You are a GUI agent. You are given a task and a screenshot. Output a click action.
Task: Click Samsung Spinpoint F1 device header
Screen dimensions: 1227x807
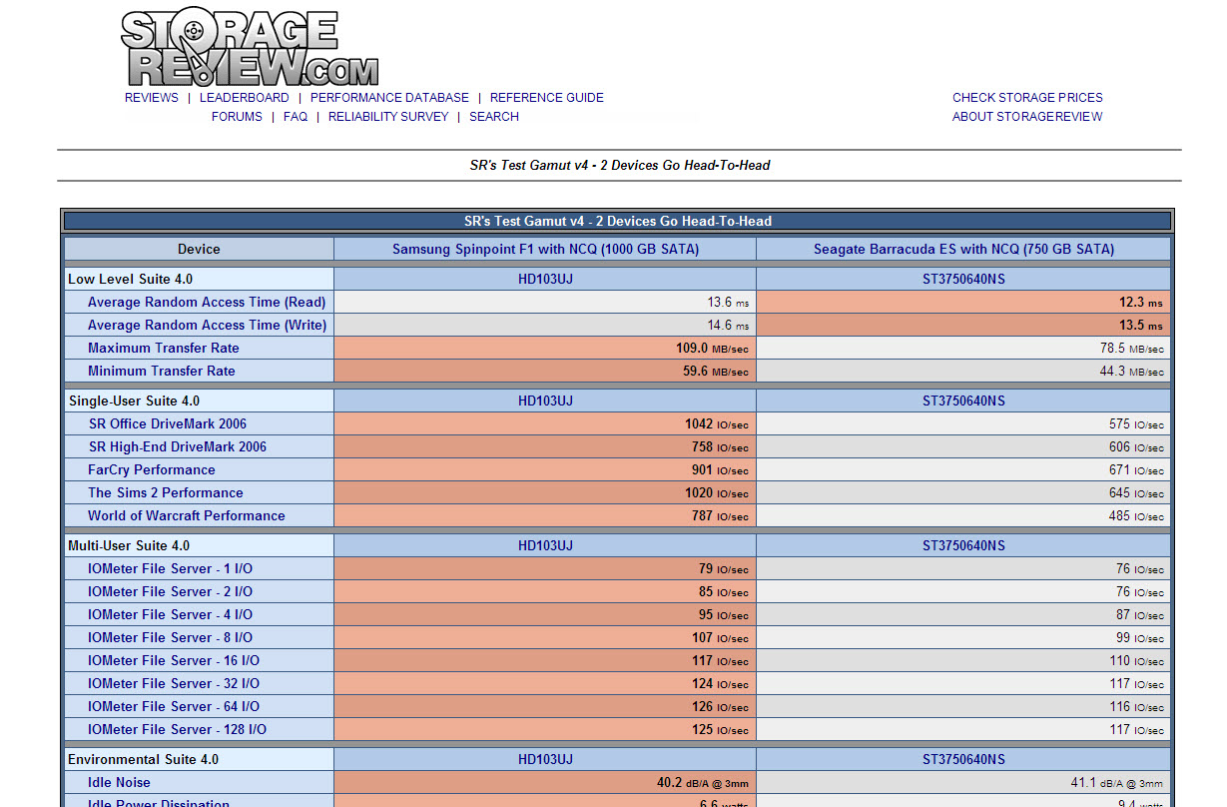point(545,250)
